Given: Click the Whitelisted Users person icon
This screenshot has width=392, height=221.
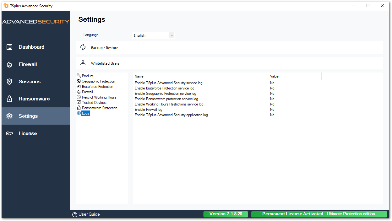Looking at the screenshot, I should coord(83,62).
